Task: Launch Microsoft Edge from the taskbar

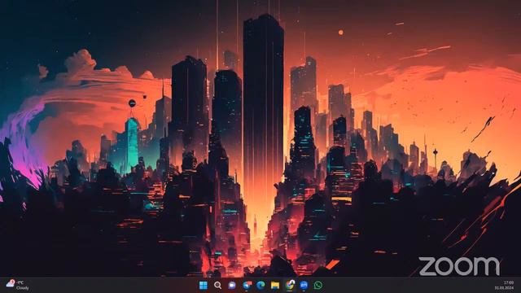Action: pos(260,285)
